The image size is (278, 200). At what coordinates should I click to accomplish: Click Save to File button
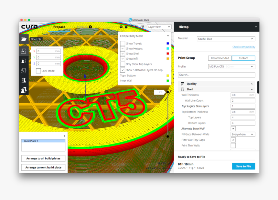tap(243, 166)
